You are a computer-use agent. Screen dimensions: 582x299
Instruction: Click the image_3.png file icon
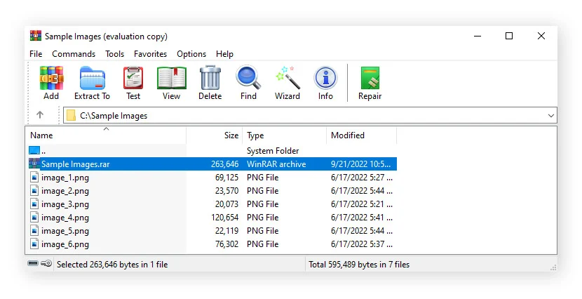point(34,204)
